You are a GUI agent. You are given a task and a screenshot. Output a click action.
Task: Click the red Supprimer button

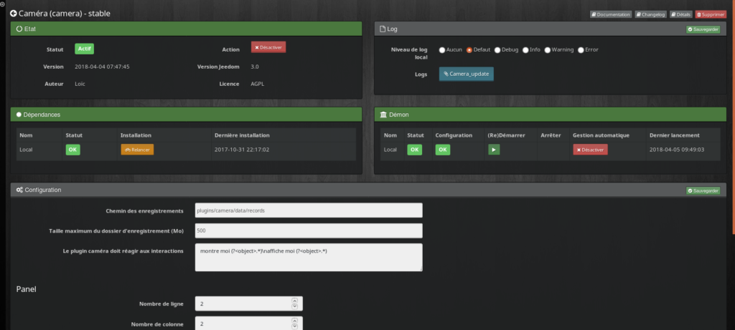tap(711, 14)
